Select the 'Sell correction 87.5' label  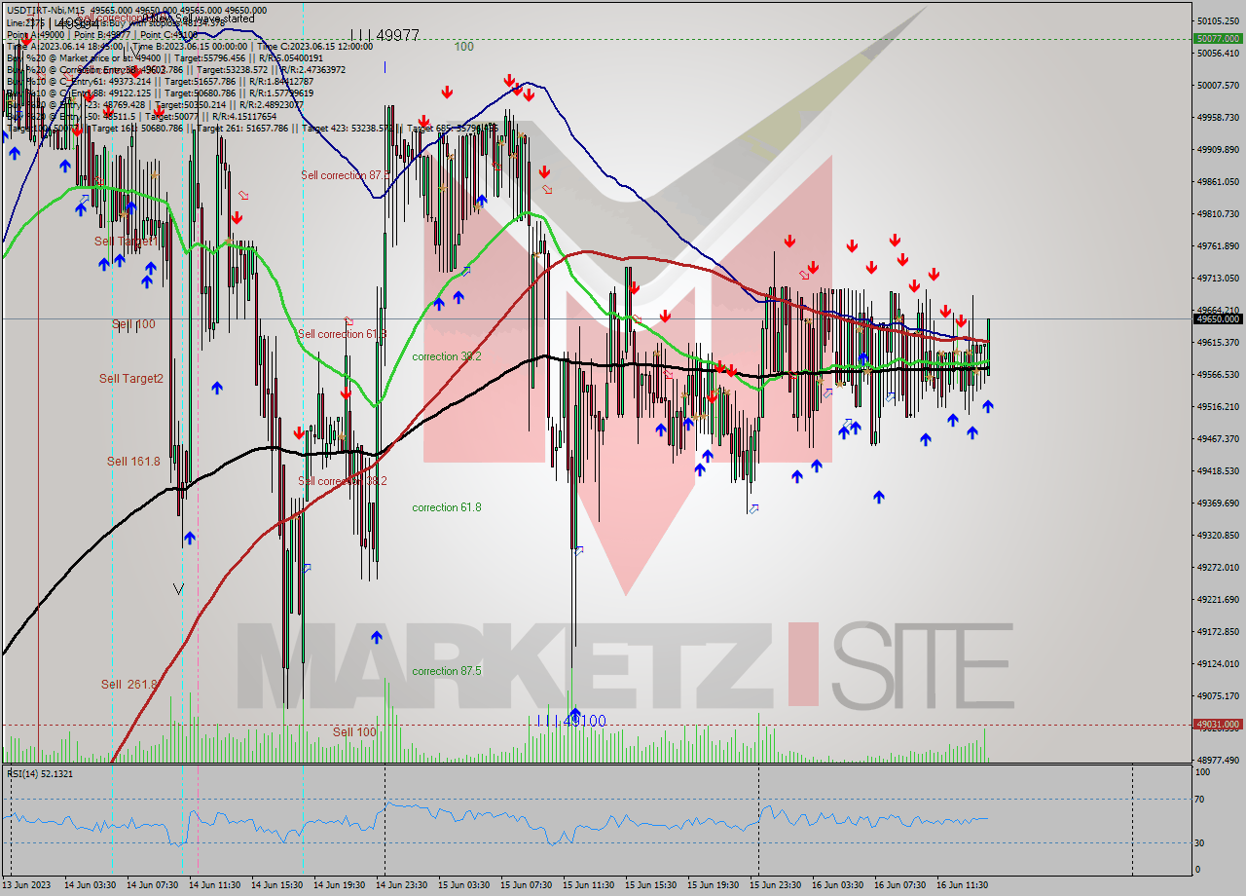coord(345,175)
